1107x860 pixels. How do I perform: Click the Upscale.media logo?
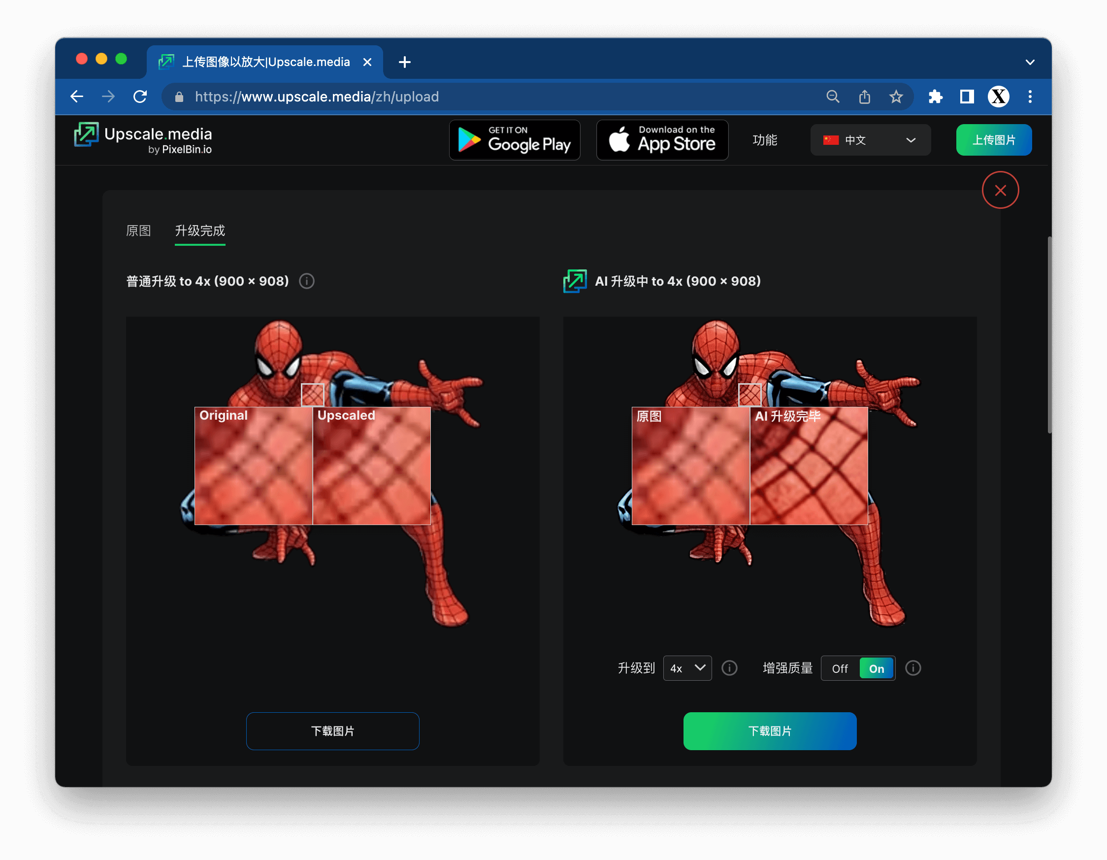[143, 138]
